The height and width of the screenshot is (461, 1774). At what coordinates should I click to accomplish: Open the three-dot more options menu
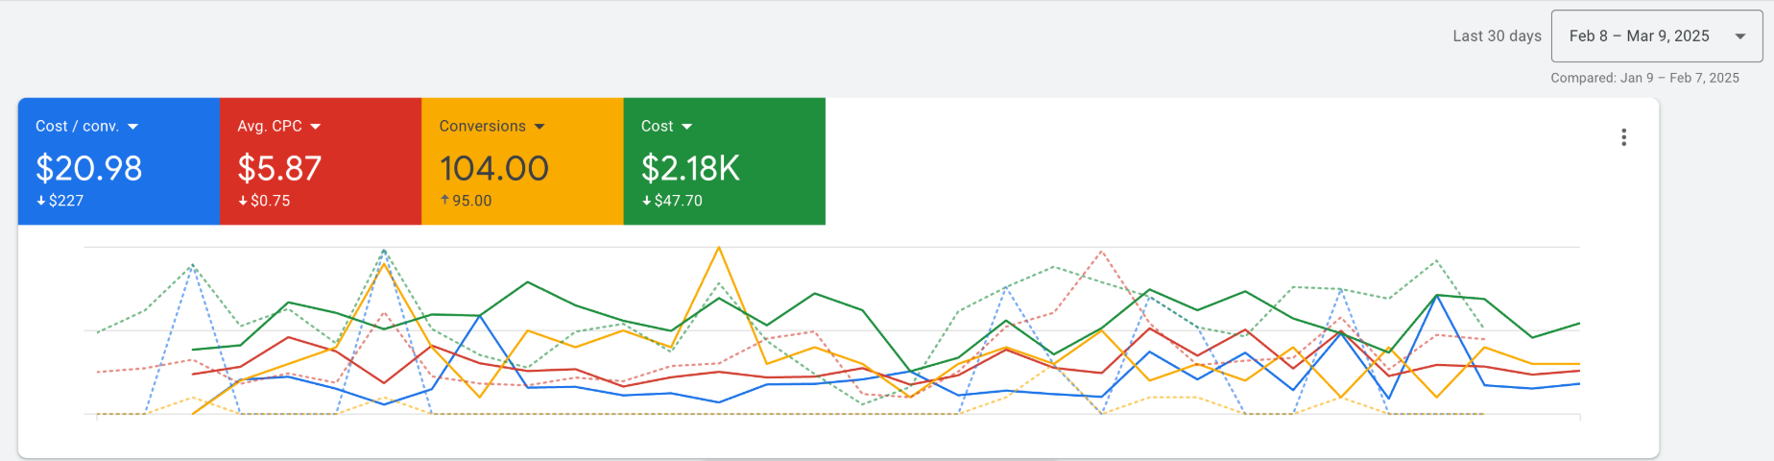tap(1623, 137)
